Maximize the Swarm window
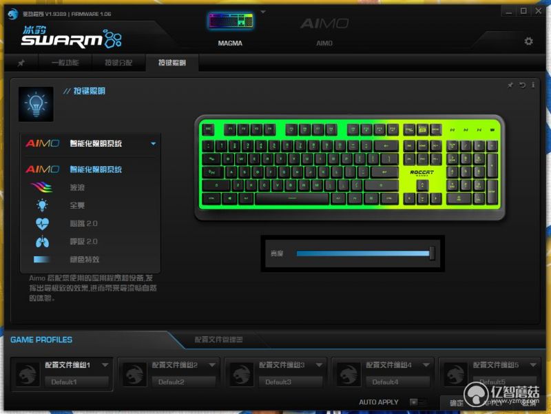Screen dimensions: 551x414 [x=523, y=11]
